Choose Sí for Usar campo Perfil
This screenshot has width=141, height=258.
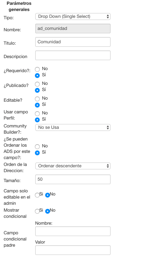coord(37,120)
